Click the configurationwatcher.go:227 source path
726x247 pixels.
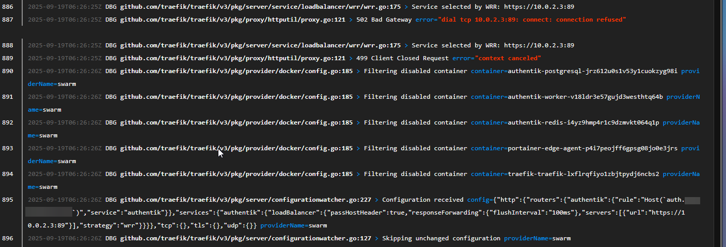click(x=246, y=200)
